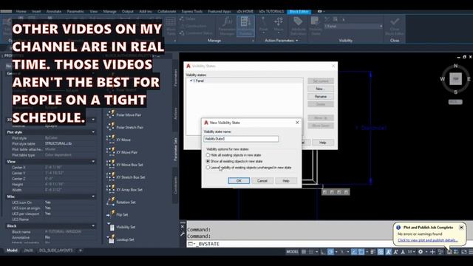Select Polar Stretch Pair in authoring palette
This screenshot has height=266, width=473.
coord(126,127)
